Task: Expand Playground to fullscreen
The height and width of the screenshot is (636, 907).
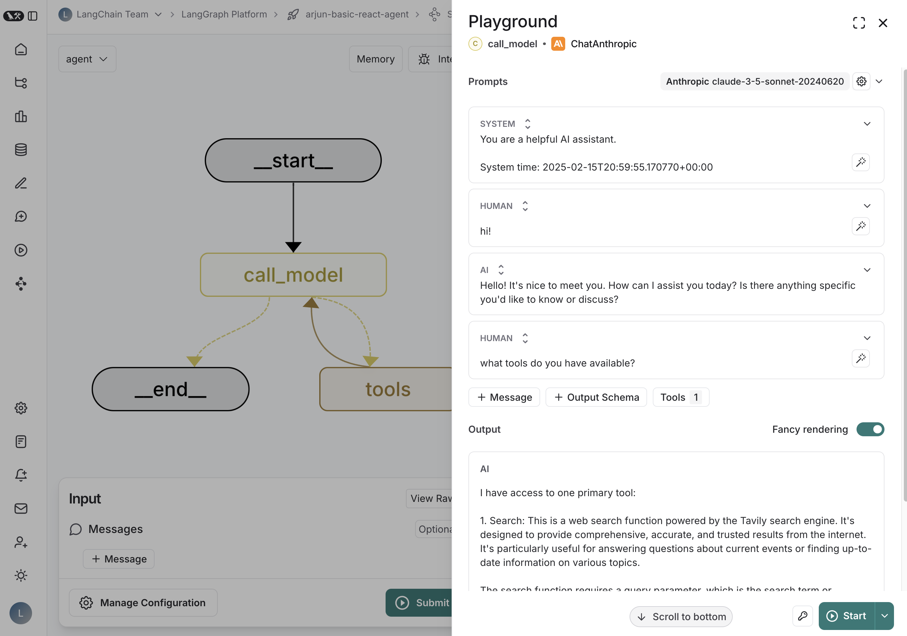Action: tap(859, 23)
